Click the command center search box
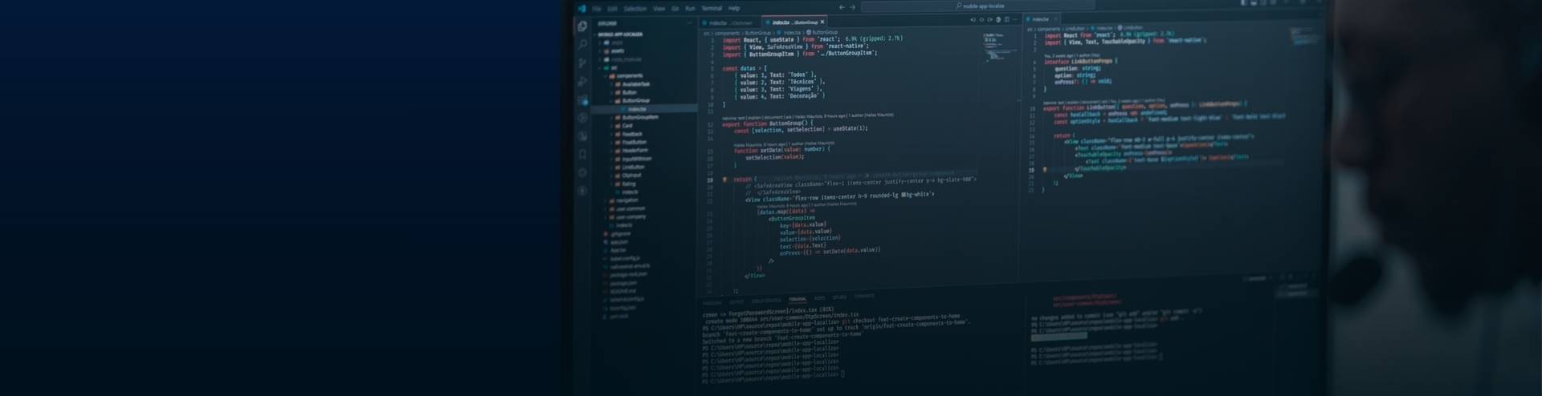 pyautogui.click(x=980, y=6)
